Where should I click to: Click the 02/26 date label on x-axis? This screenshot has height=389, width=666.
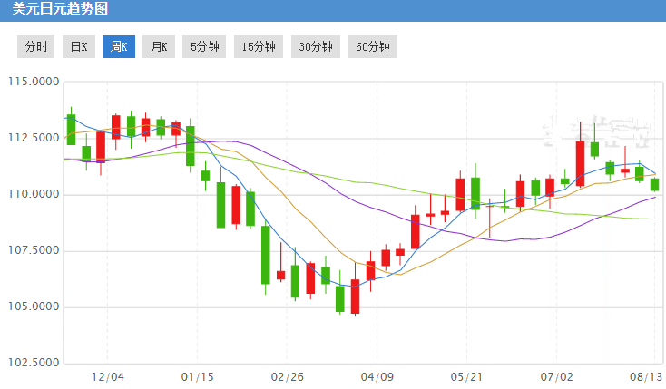tap(287, 375)
